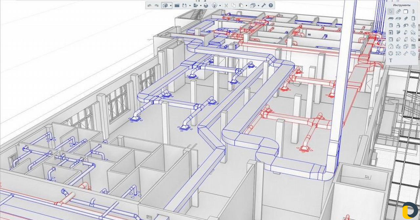
Task: Activate the arrow selection tool in Инструменты
Action: pyautogui.click(x=391, y=11)
